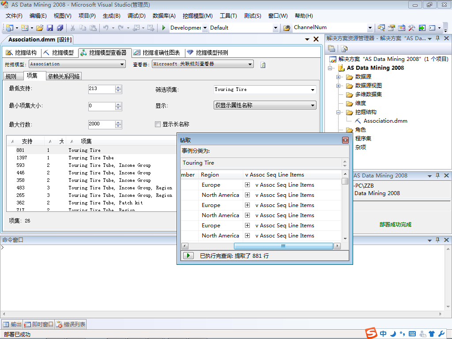
Task: Click the Save toolbar icon
Action: 50,28
